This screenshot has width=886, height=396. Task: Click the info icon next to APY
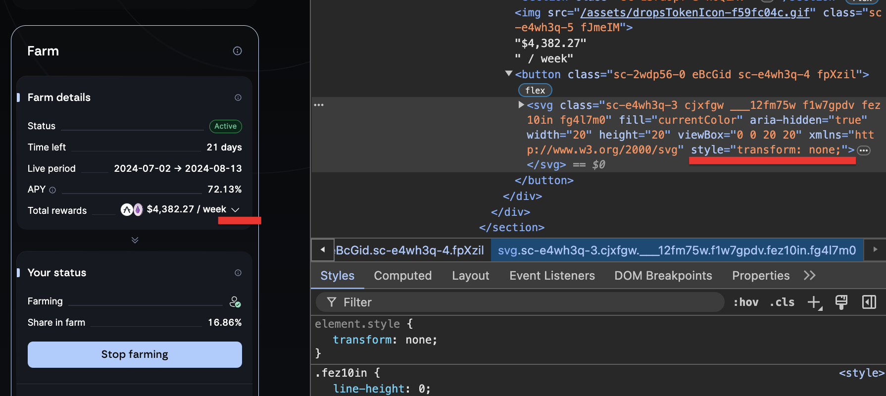pyautogui.click(x=52, y=190)
